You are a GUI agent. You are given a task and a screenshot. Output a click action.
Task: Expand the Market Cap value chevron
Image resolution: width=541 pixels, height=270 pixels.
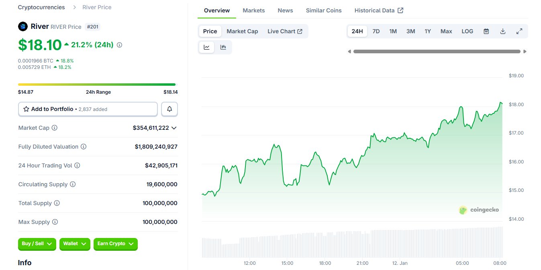[174, 128]
